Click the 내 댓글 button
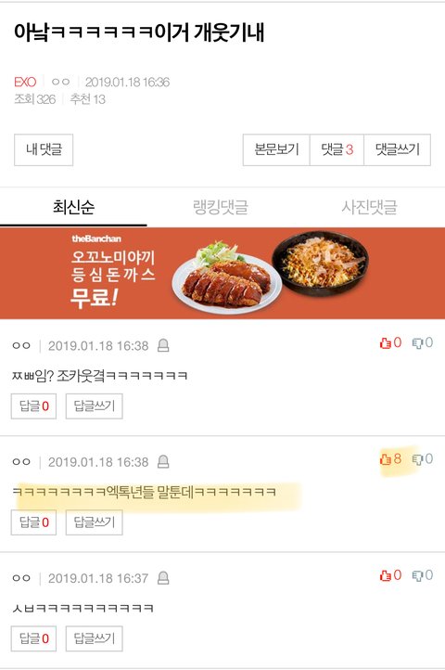This screenshot has height=670, width=445. (44, 149)
